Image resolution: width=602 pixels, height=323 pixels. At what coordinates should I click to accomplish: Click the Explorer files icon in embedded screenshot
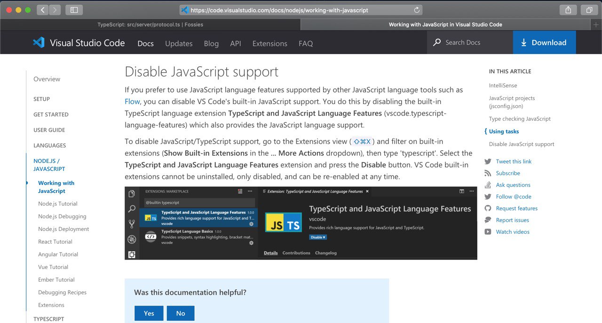pos(132,193)
